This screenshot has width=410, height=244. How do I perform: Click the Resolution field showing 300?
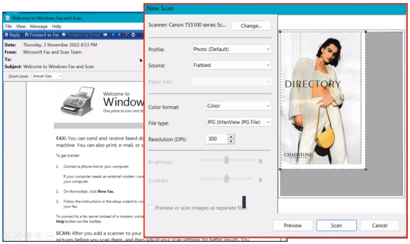click(x=217, y=139)
